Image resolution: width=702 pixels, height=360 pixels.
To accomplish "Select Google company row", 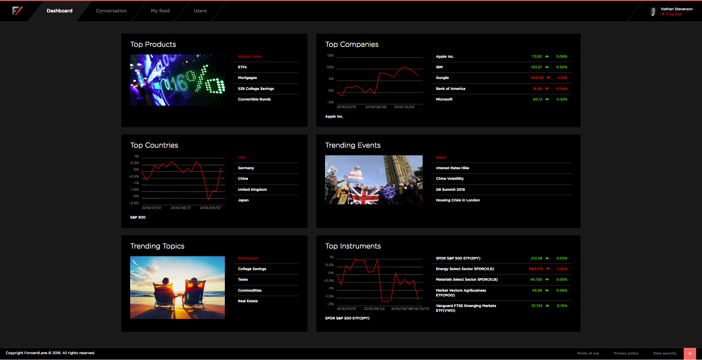I will pos(502,78).
